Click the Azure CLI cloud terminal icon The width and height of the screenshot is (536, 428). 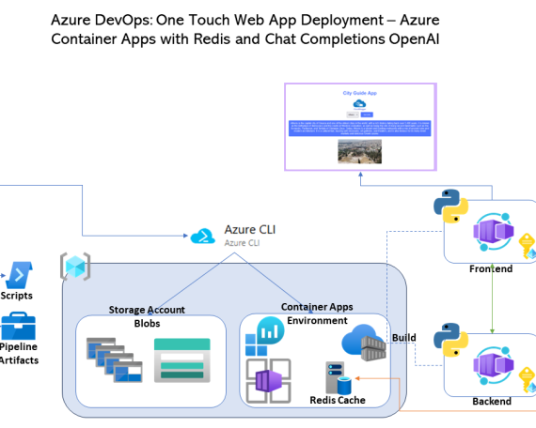point(203,236)
